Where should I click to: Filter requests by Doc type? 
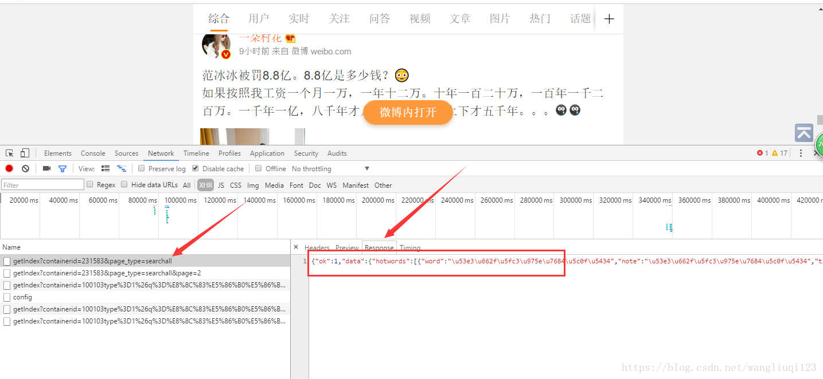click(x=315, y=185)
